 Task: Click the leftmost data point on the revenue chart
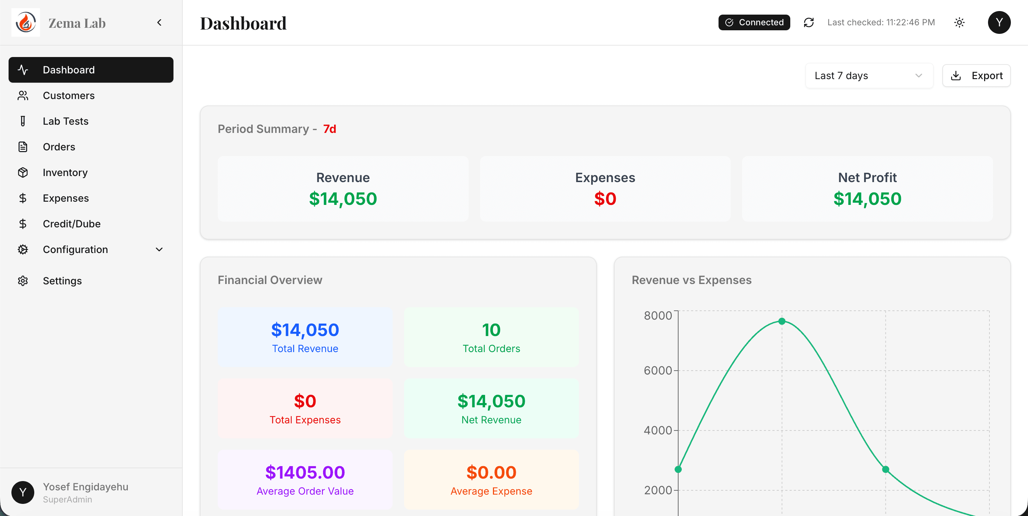click(678, 469)
